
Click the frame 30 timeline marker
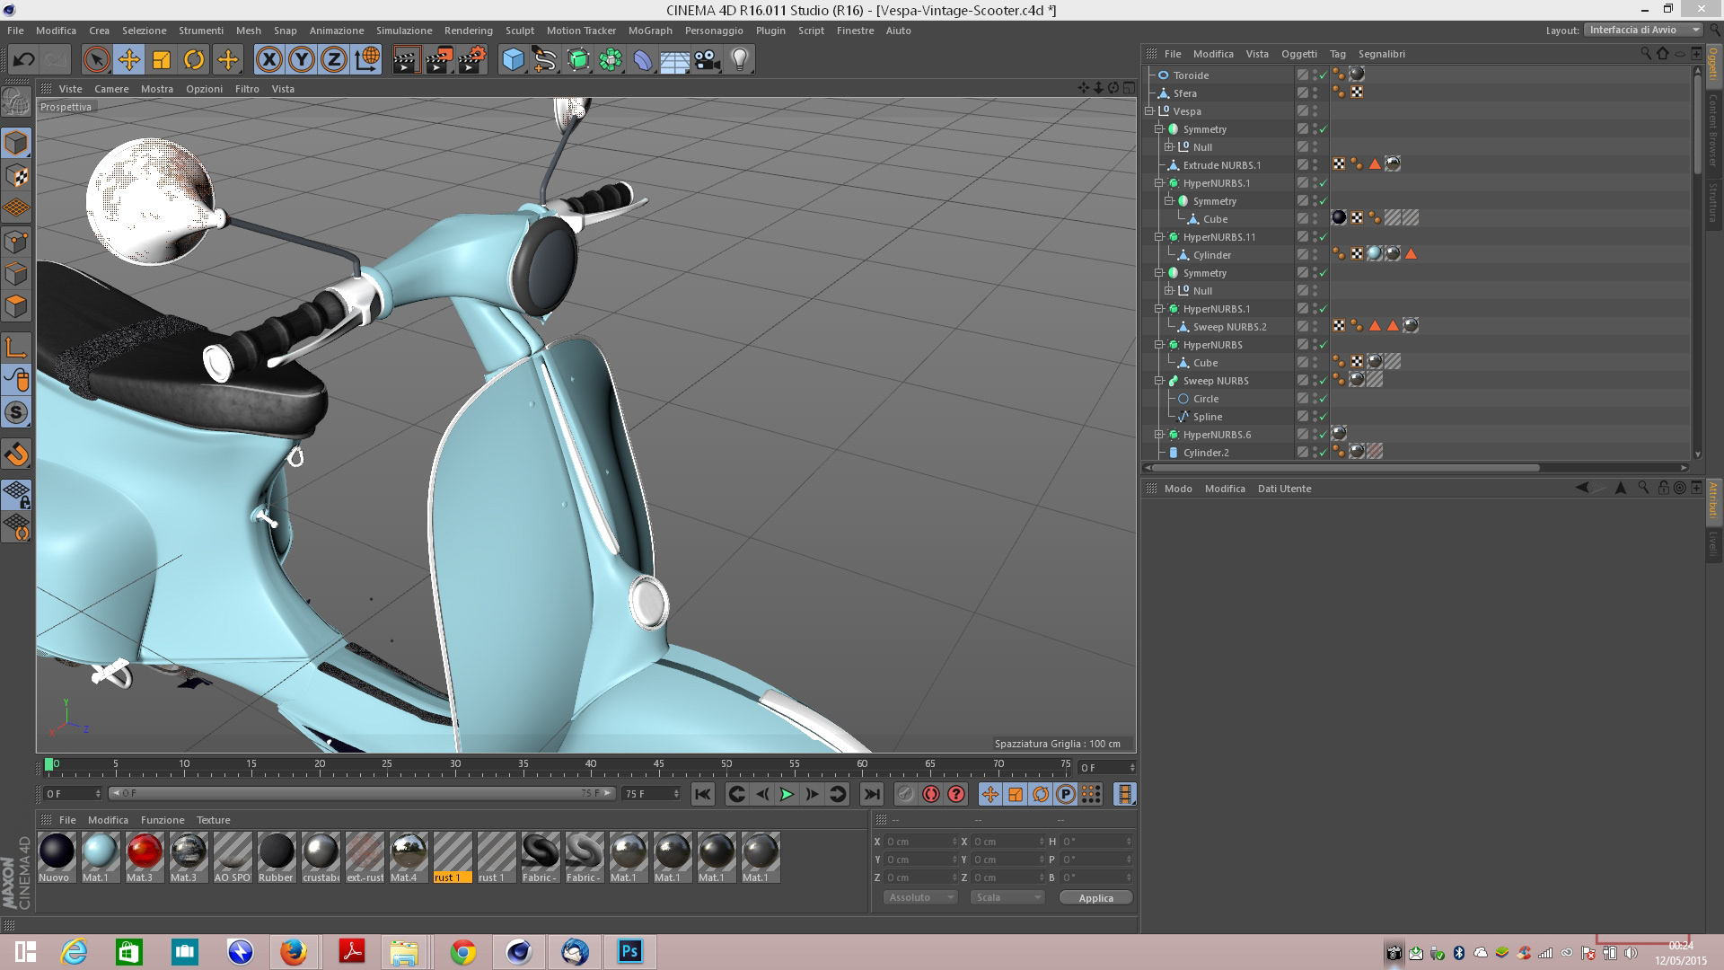455,765
